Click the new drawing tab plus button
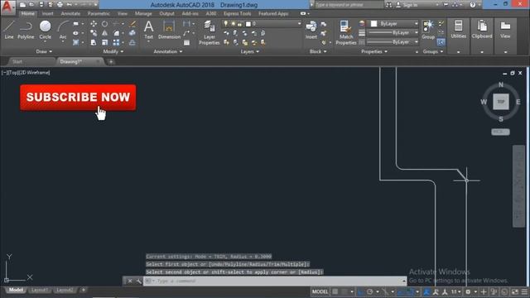530x298 pixels. pos(111,61)
